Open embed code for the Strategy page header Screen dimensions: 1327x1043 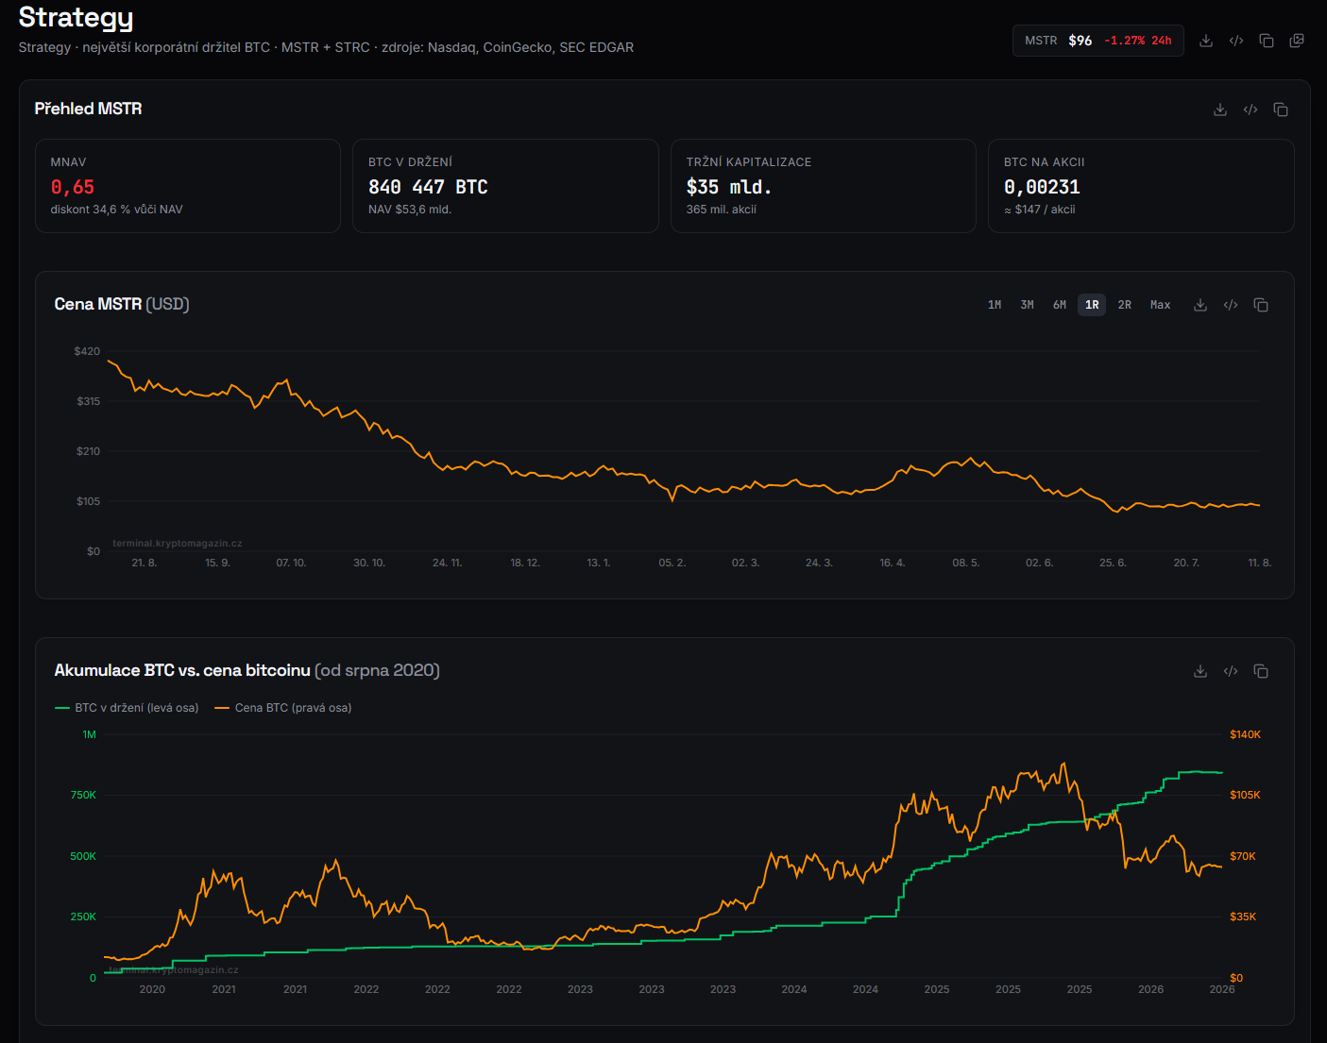[x=1236, y=41]
